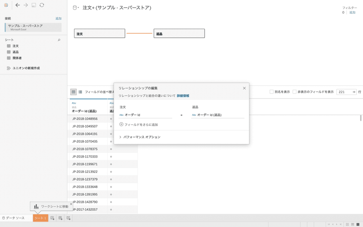Screen dimensions: 363x227
Task: Switch to the data grid view icon
Action: [73, 92]
